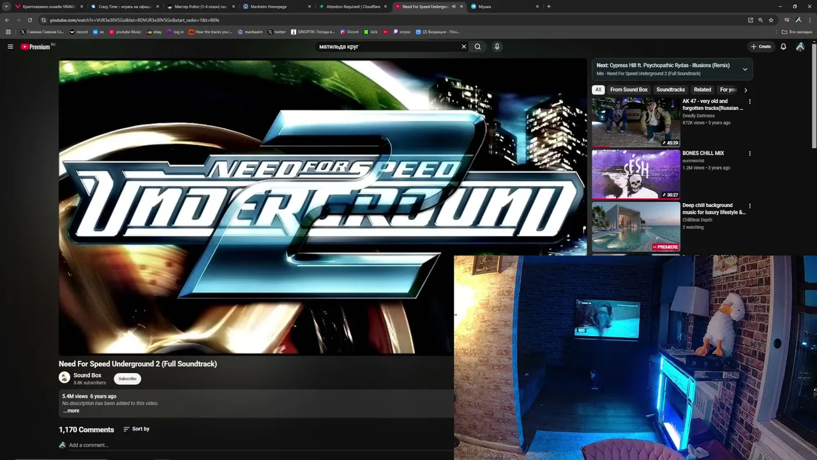This screenshot has height=460, width=817.
Task: Open the Deep chill premiere thumbnail
Action: pyautogui.click(x=636, y=227)
